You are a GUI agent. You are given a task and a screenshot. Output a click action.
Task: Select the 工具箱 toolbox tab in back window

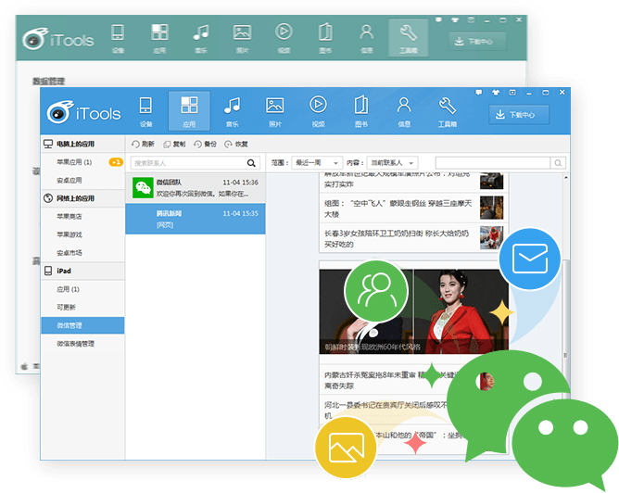click(x=409, y=38)
